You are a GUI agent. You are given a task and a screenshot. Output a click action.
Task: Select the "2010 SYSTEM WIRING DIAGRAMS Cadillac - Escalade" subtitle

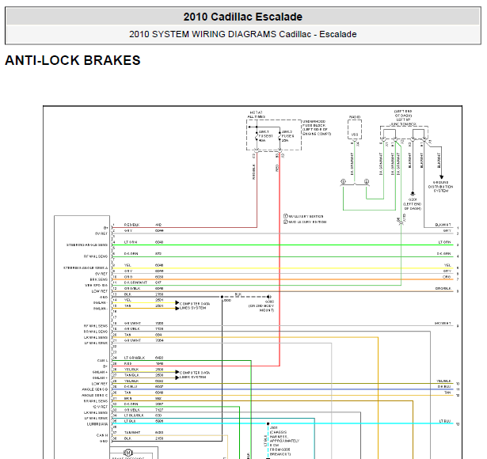pos(243,34)
